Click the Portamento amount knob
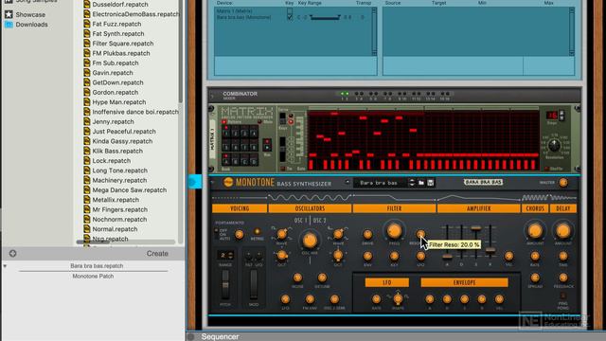This screenshot has width=606, height=341. coord(240,234)
